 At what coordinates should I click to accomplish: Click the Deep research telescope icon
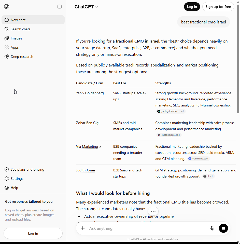(7, 57)
